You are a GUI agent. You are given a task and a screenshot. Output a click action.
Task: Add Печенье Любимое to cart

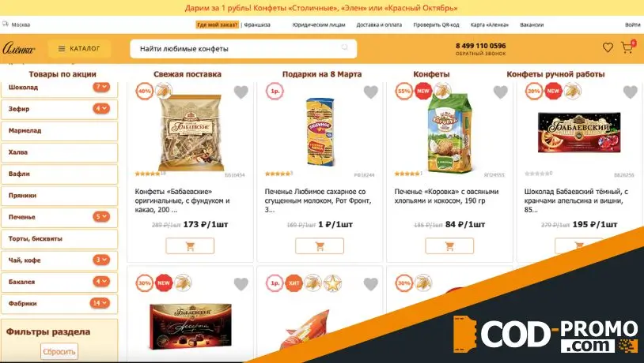pos(320,246)
